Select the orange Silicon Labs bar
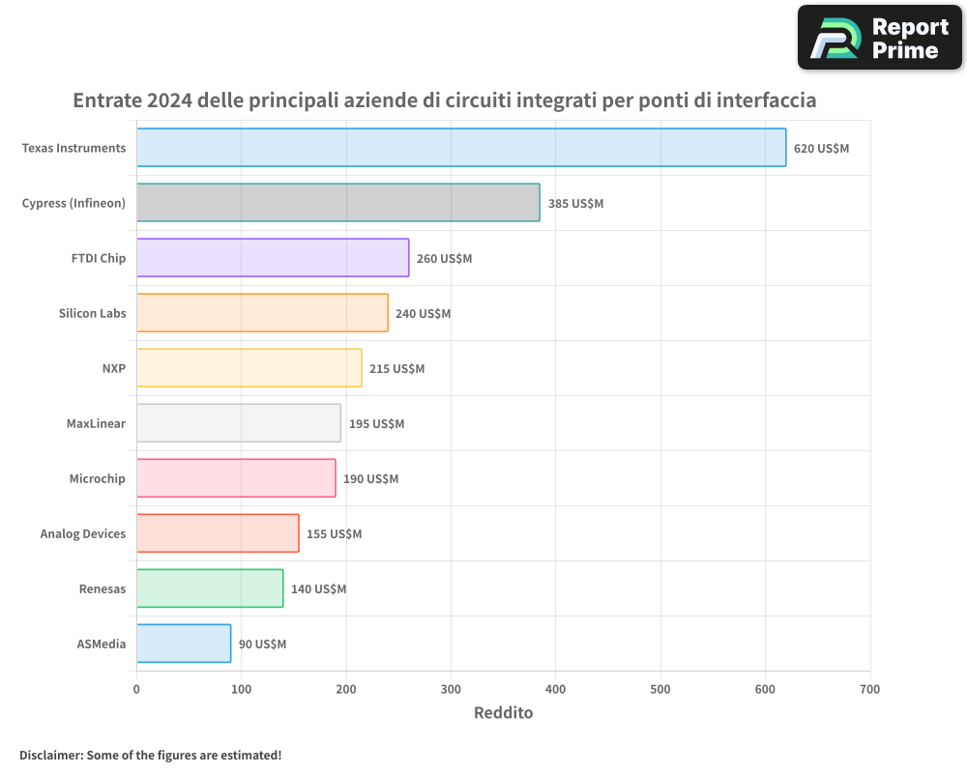 (x=261, y=313)
